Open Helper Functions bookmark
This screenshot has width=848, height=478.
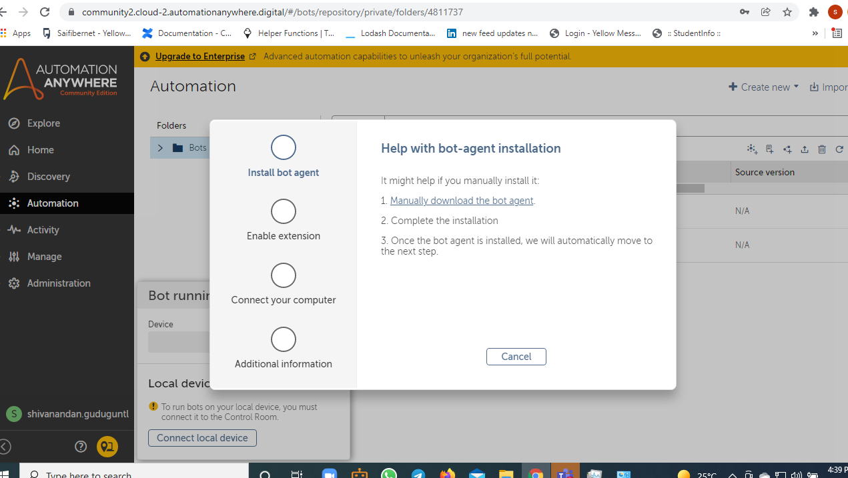coord(288,33)
